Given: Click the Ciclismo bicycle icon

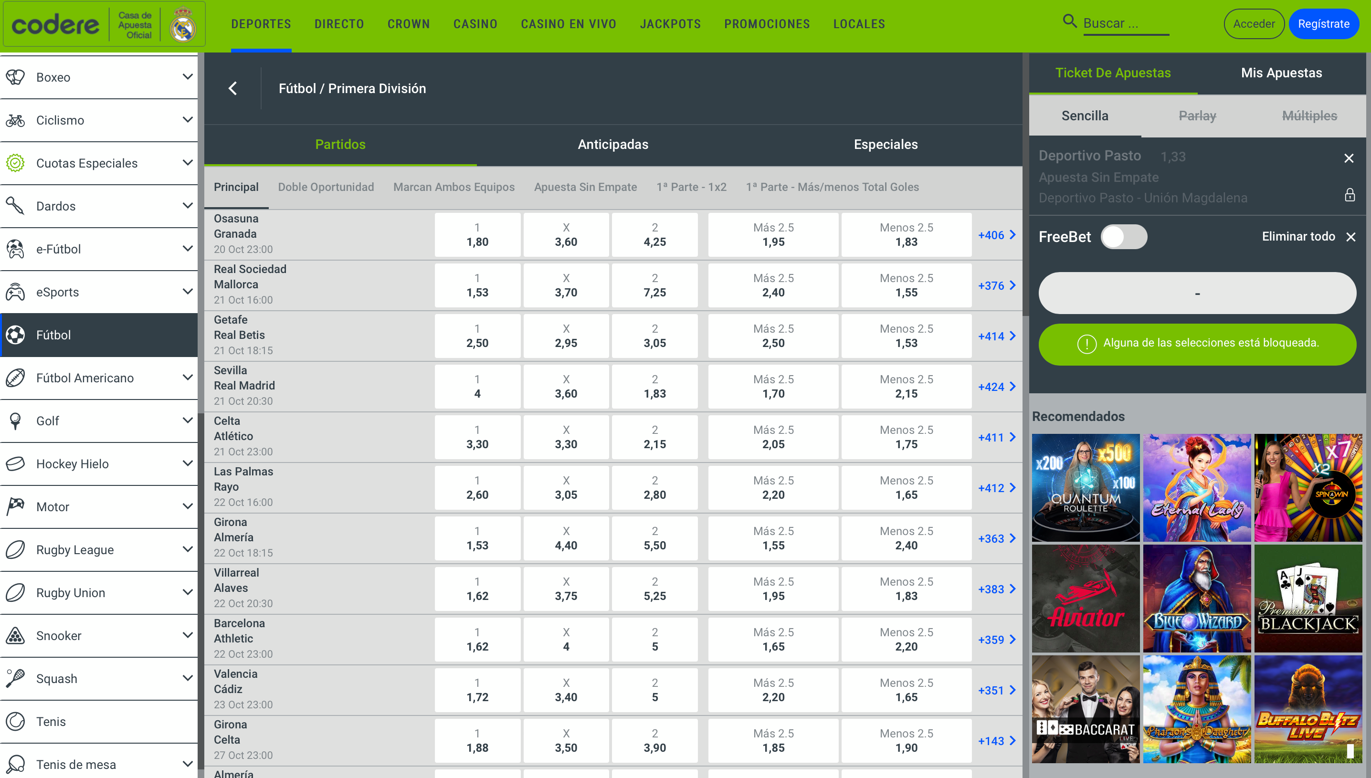Looking at the screenshot, I should 15,120.
